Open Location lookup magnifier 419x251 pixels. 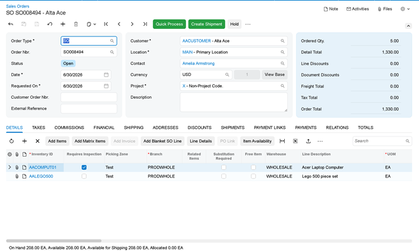282,52
